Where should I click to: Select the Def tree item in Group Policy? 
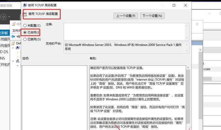point(18,43)
